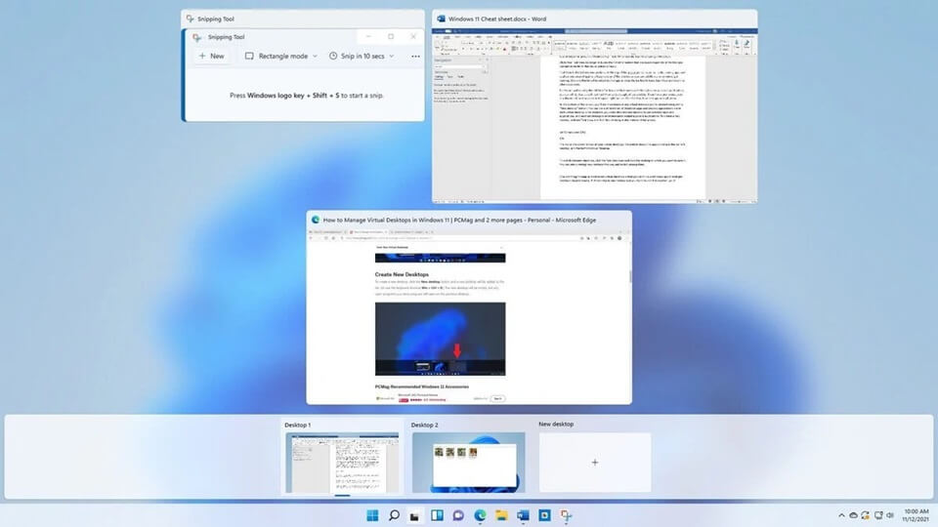The height and width of the screenshot is (527, 938).
Task: Select the Snipping Tool window preview
Action: 303,65
